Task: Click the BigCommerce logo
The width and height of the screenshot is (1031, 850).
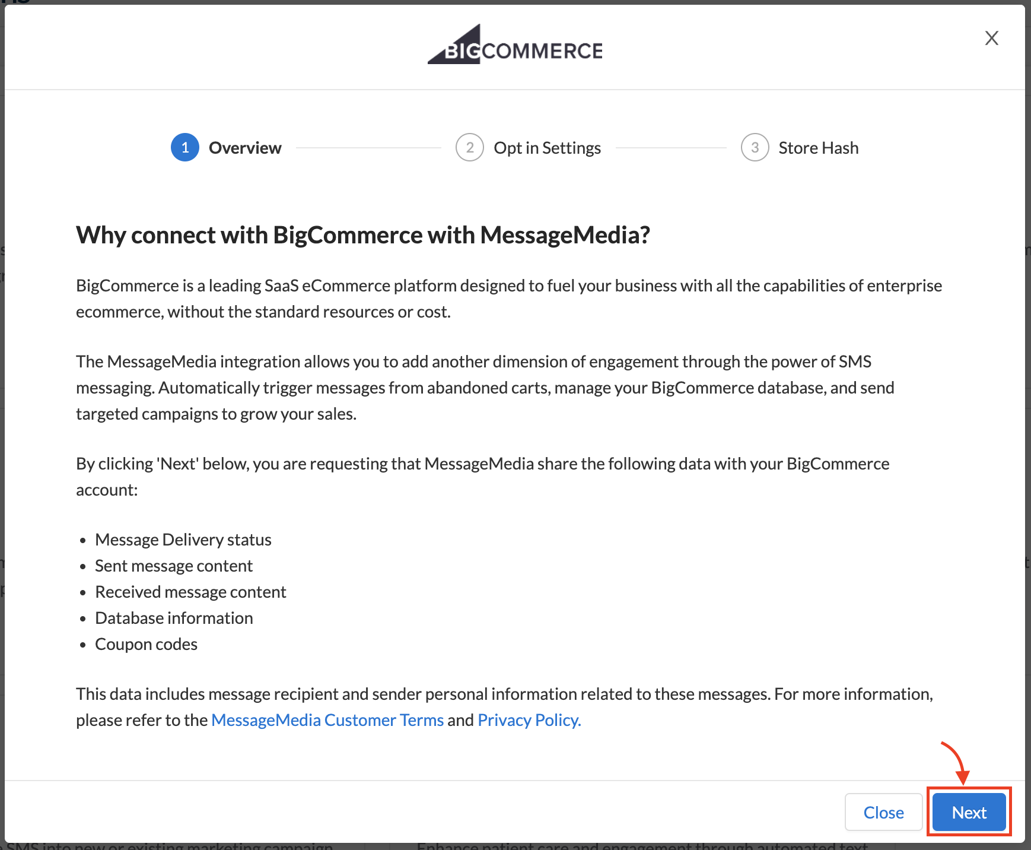Action: point(515,45)
